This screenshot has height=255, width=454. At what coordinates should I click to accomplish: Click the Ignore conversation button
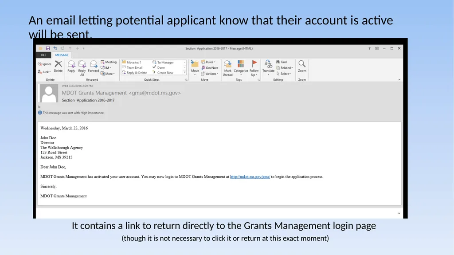[45, 64]
